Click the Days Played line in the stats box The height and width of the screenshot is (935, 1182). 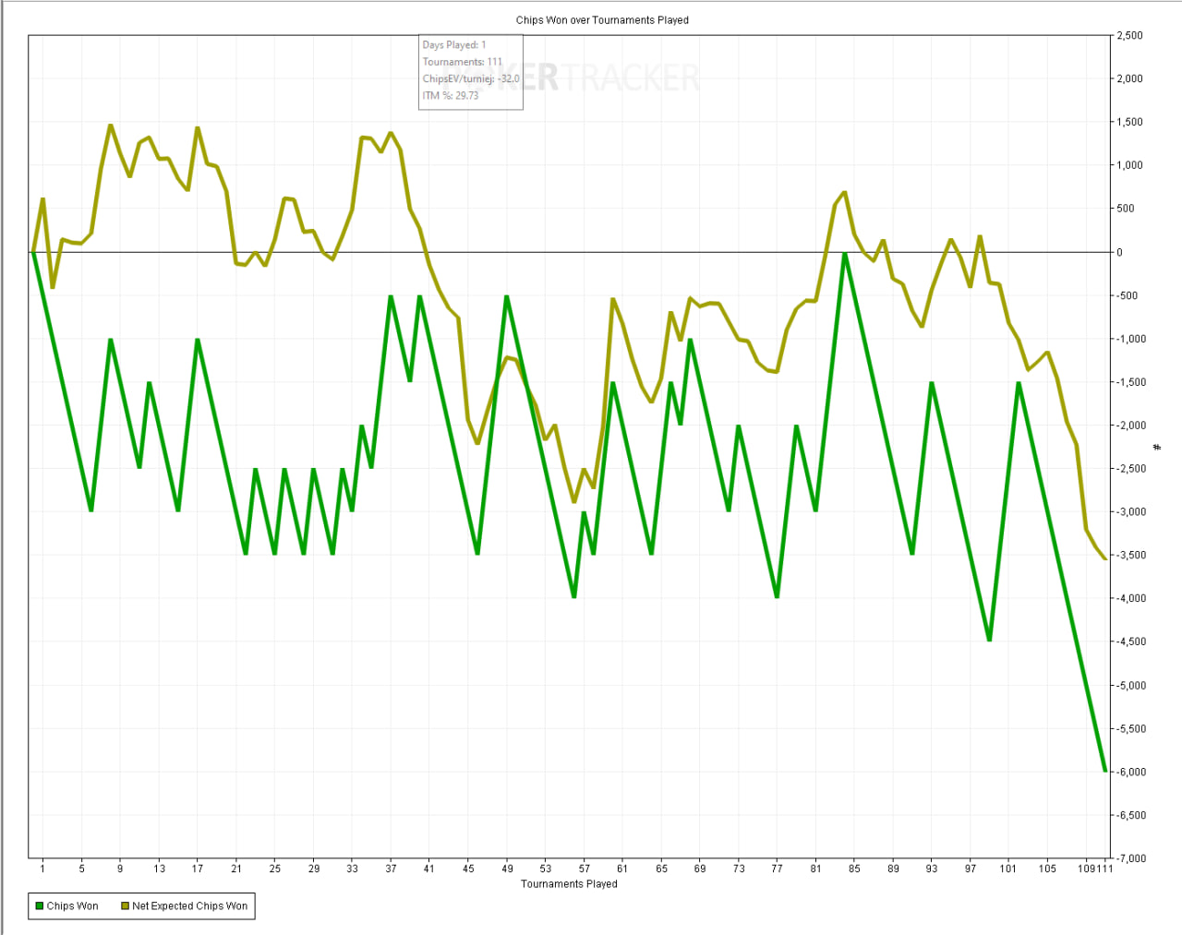pyautogui.click(x=454, y=45)
